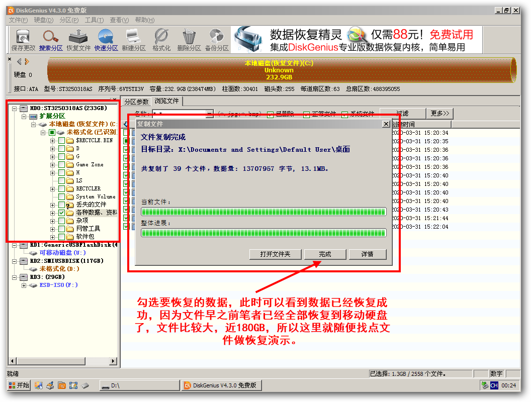Select the RD1 GenericUSBFlashDisk drive icon
531x402 pixels.
(23, 245)
